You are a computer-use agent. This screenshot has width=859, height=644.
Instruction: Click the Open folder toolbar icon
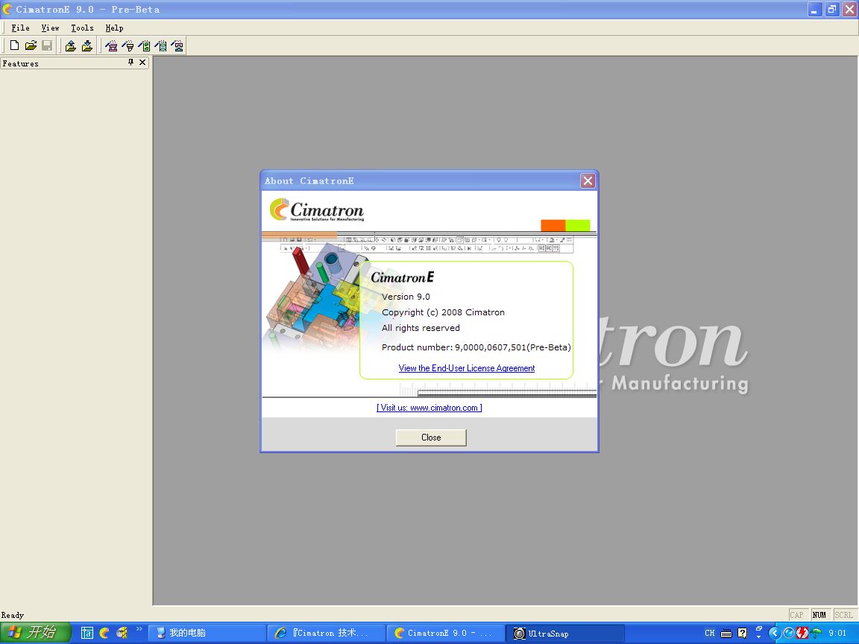(x=31, y=46)
